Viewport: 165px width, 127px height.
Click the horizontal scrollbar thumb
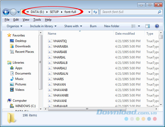point(87,109)
